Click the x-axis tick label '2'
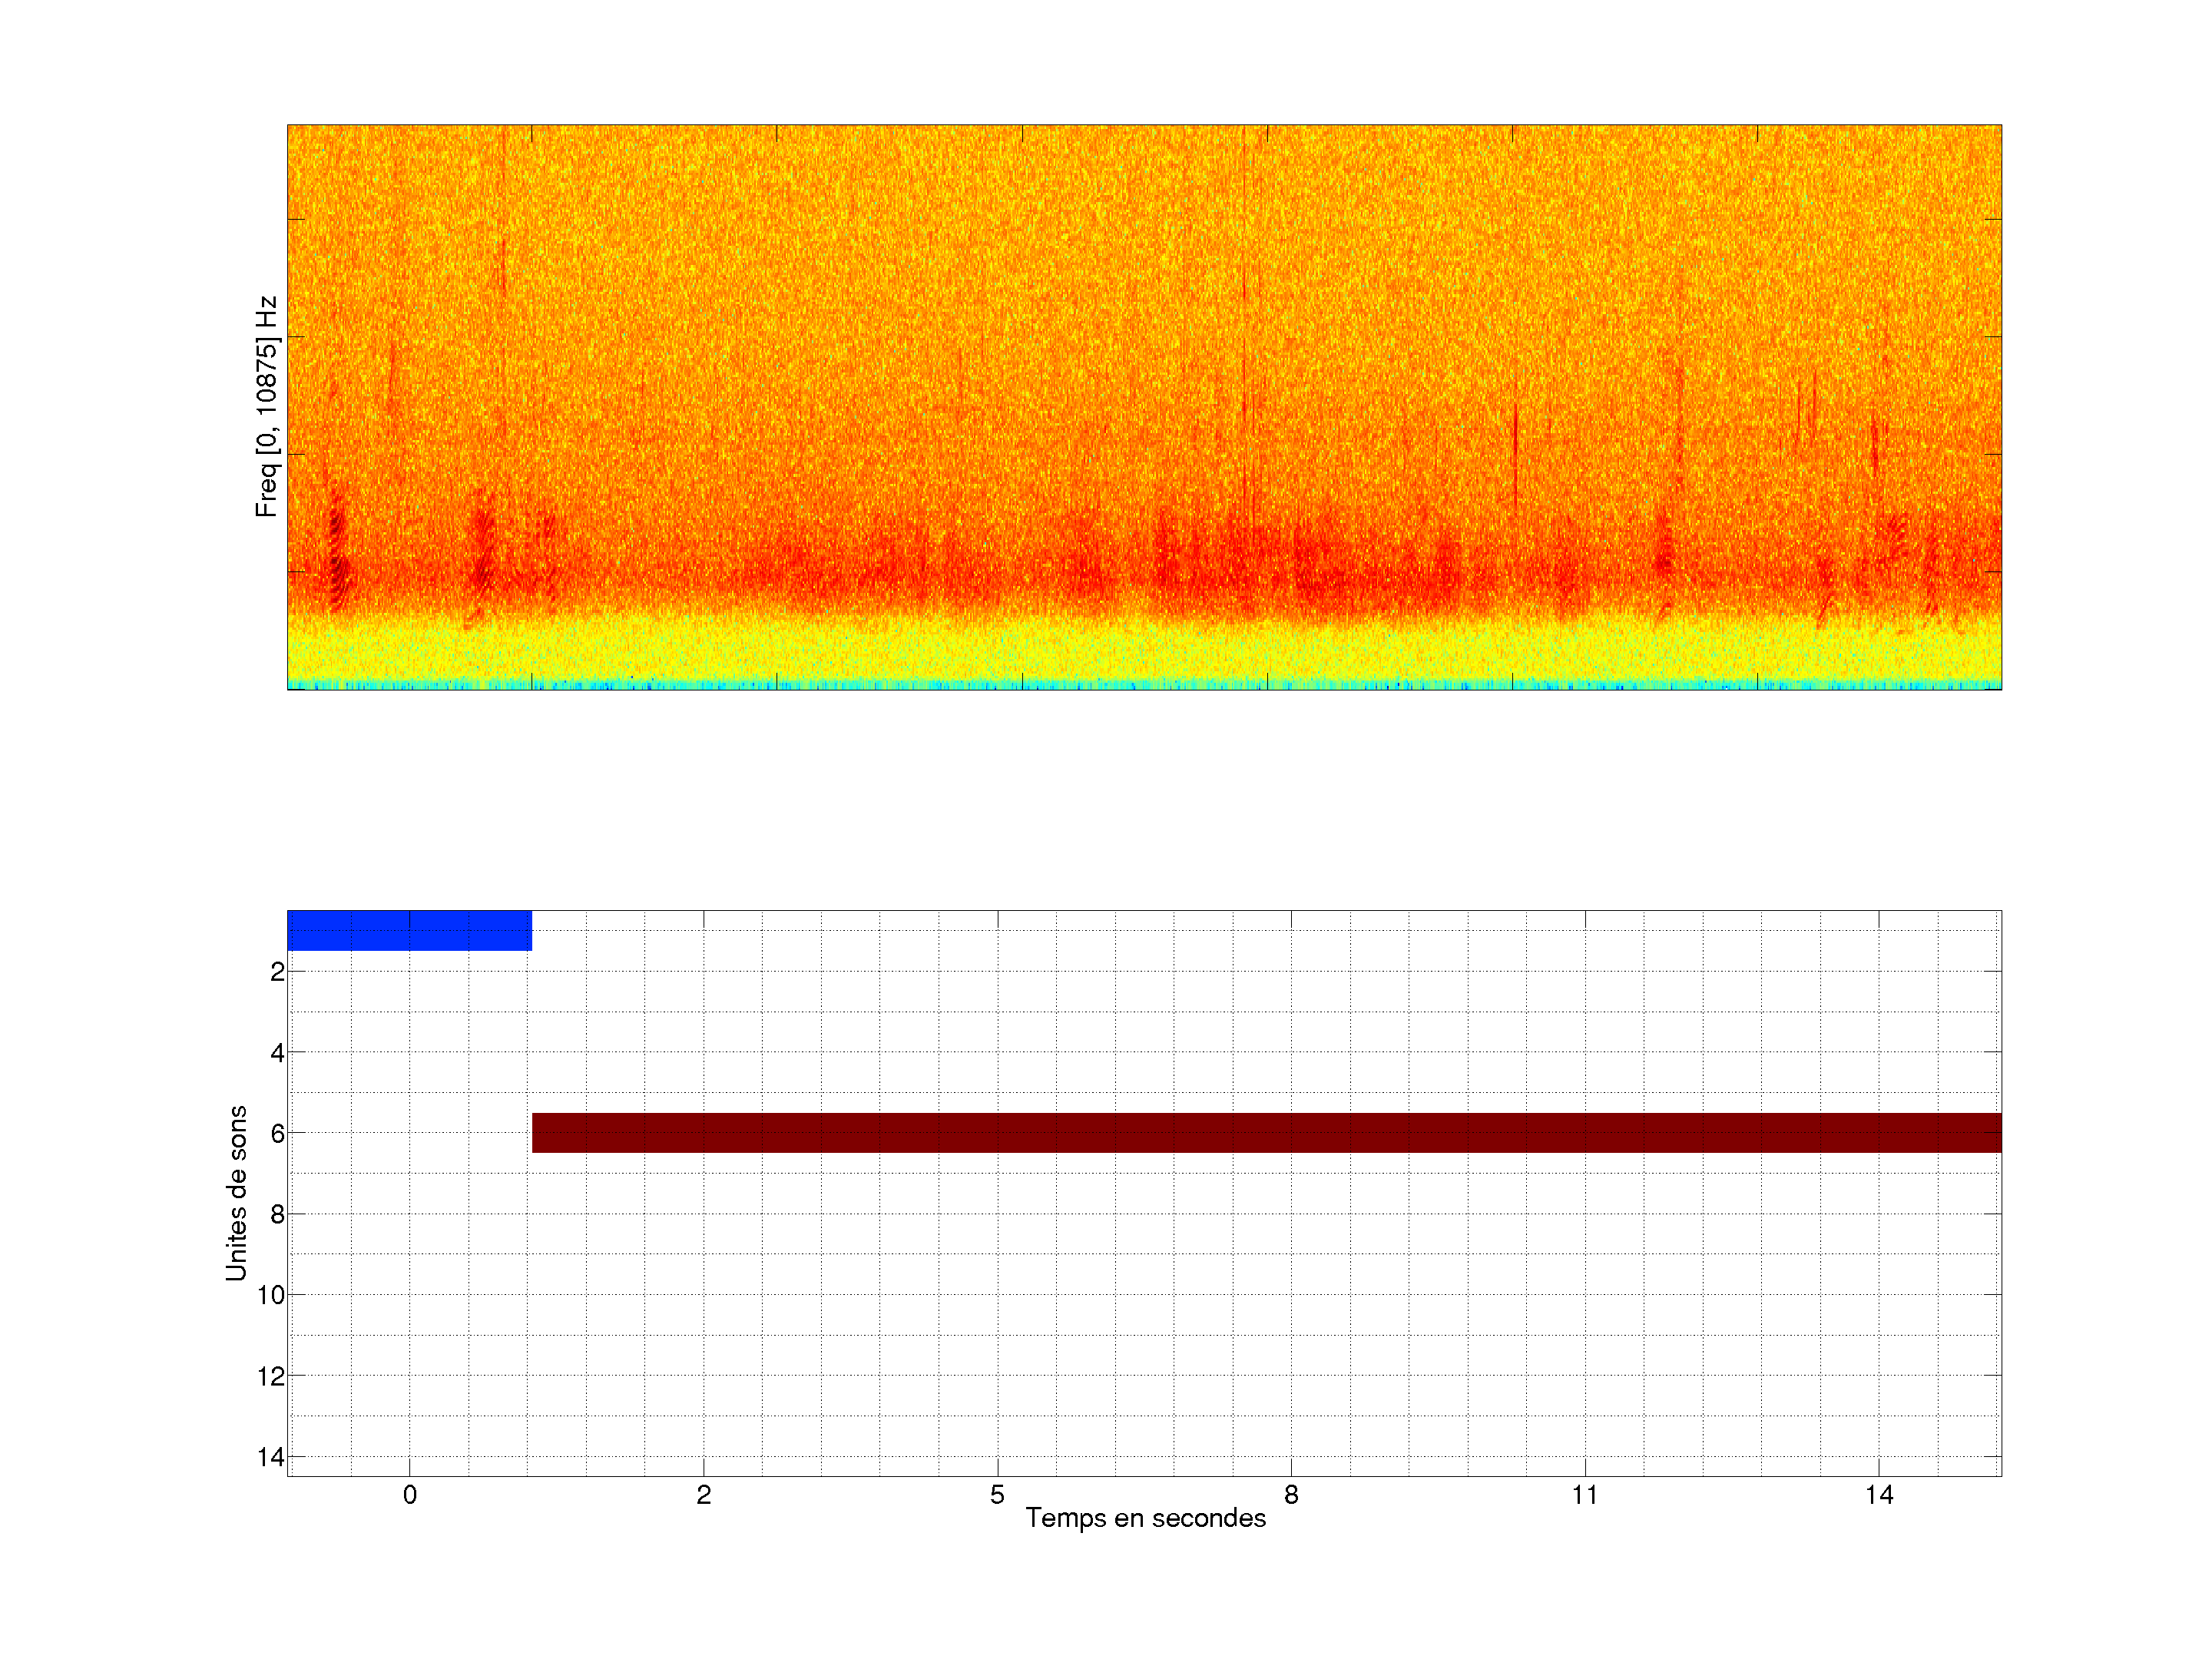 pyautogui.click(x=704, y=1495)
